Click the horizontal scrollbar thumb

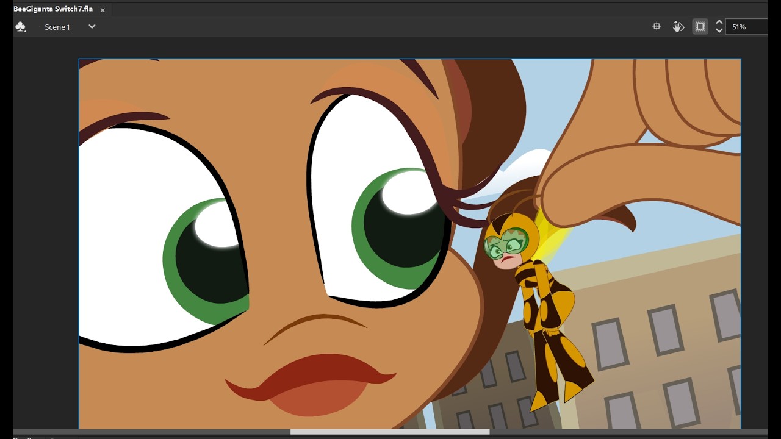point(390,432)
